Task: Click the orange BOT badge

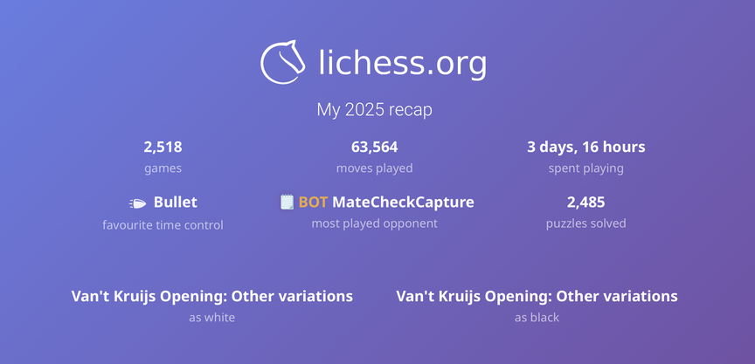Action: click(313, 203)
